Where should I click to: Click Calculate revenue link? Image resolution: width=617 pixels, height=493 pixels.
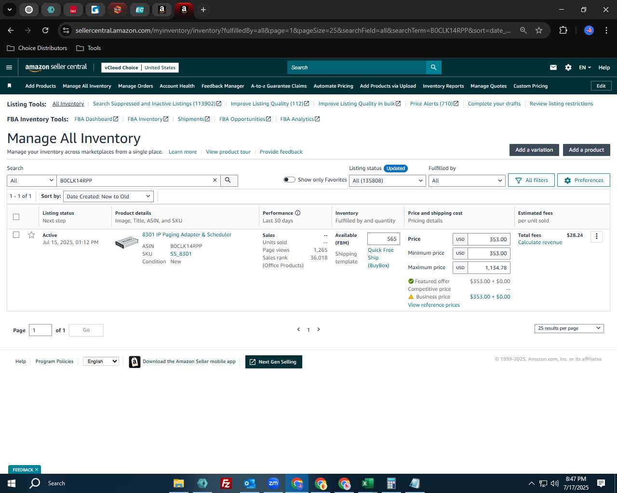pos(540,242)
